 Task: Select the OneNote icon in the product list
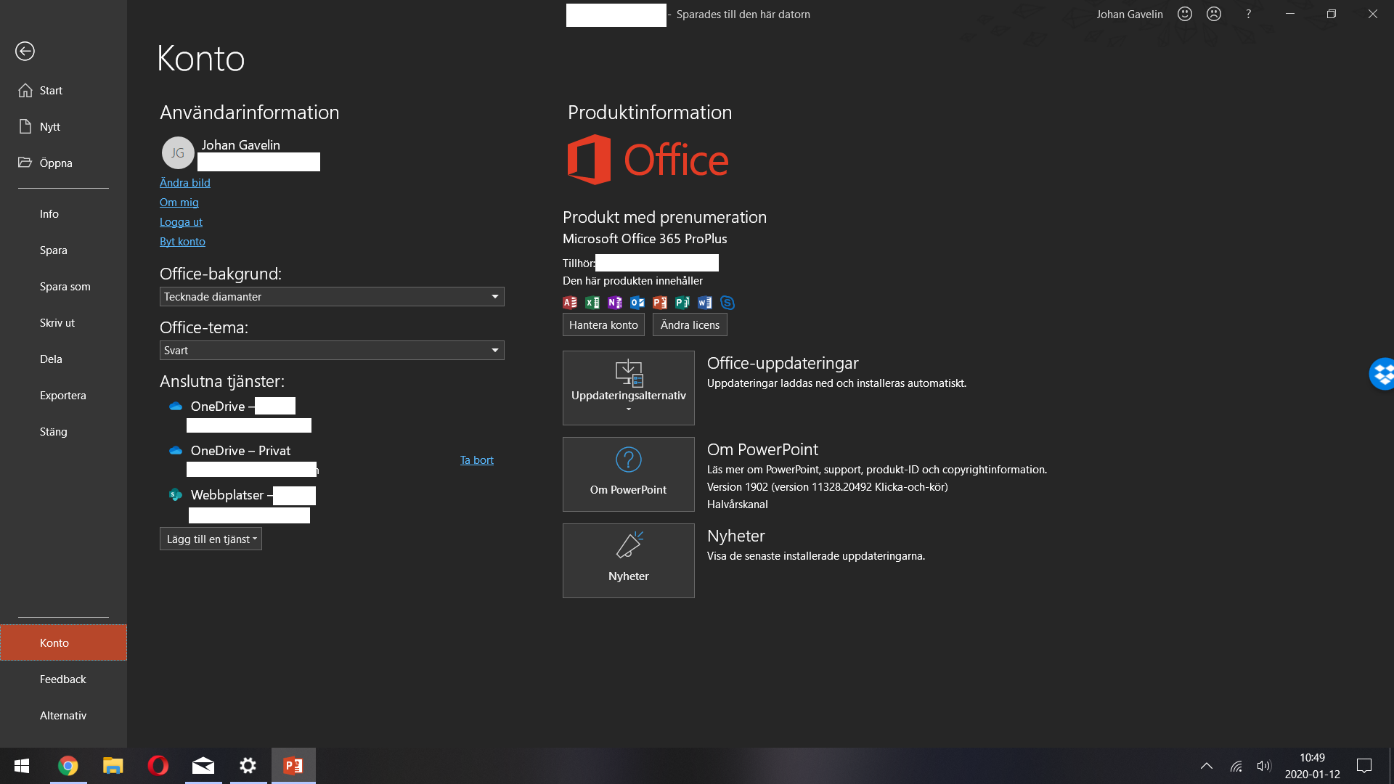click(615, 303)
